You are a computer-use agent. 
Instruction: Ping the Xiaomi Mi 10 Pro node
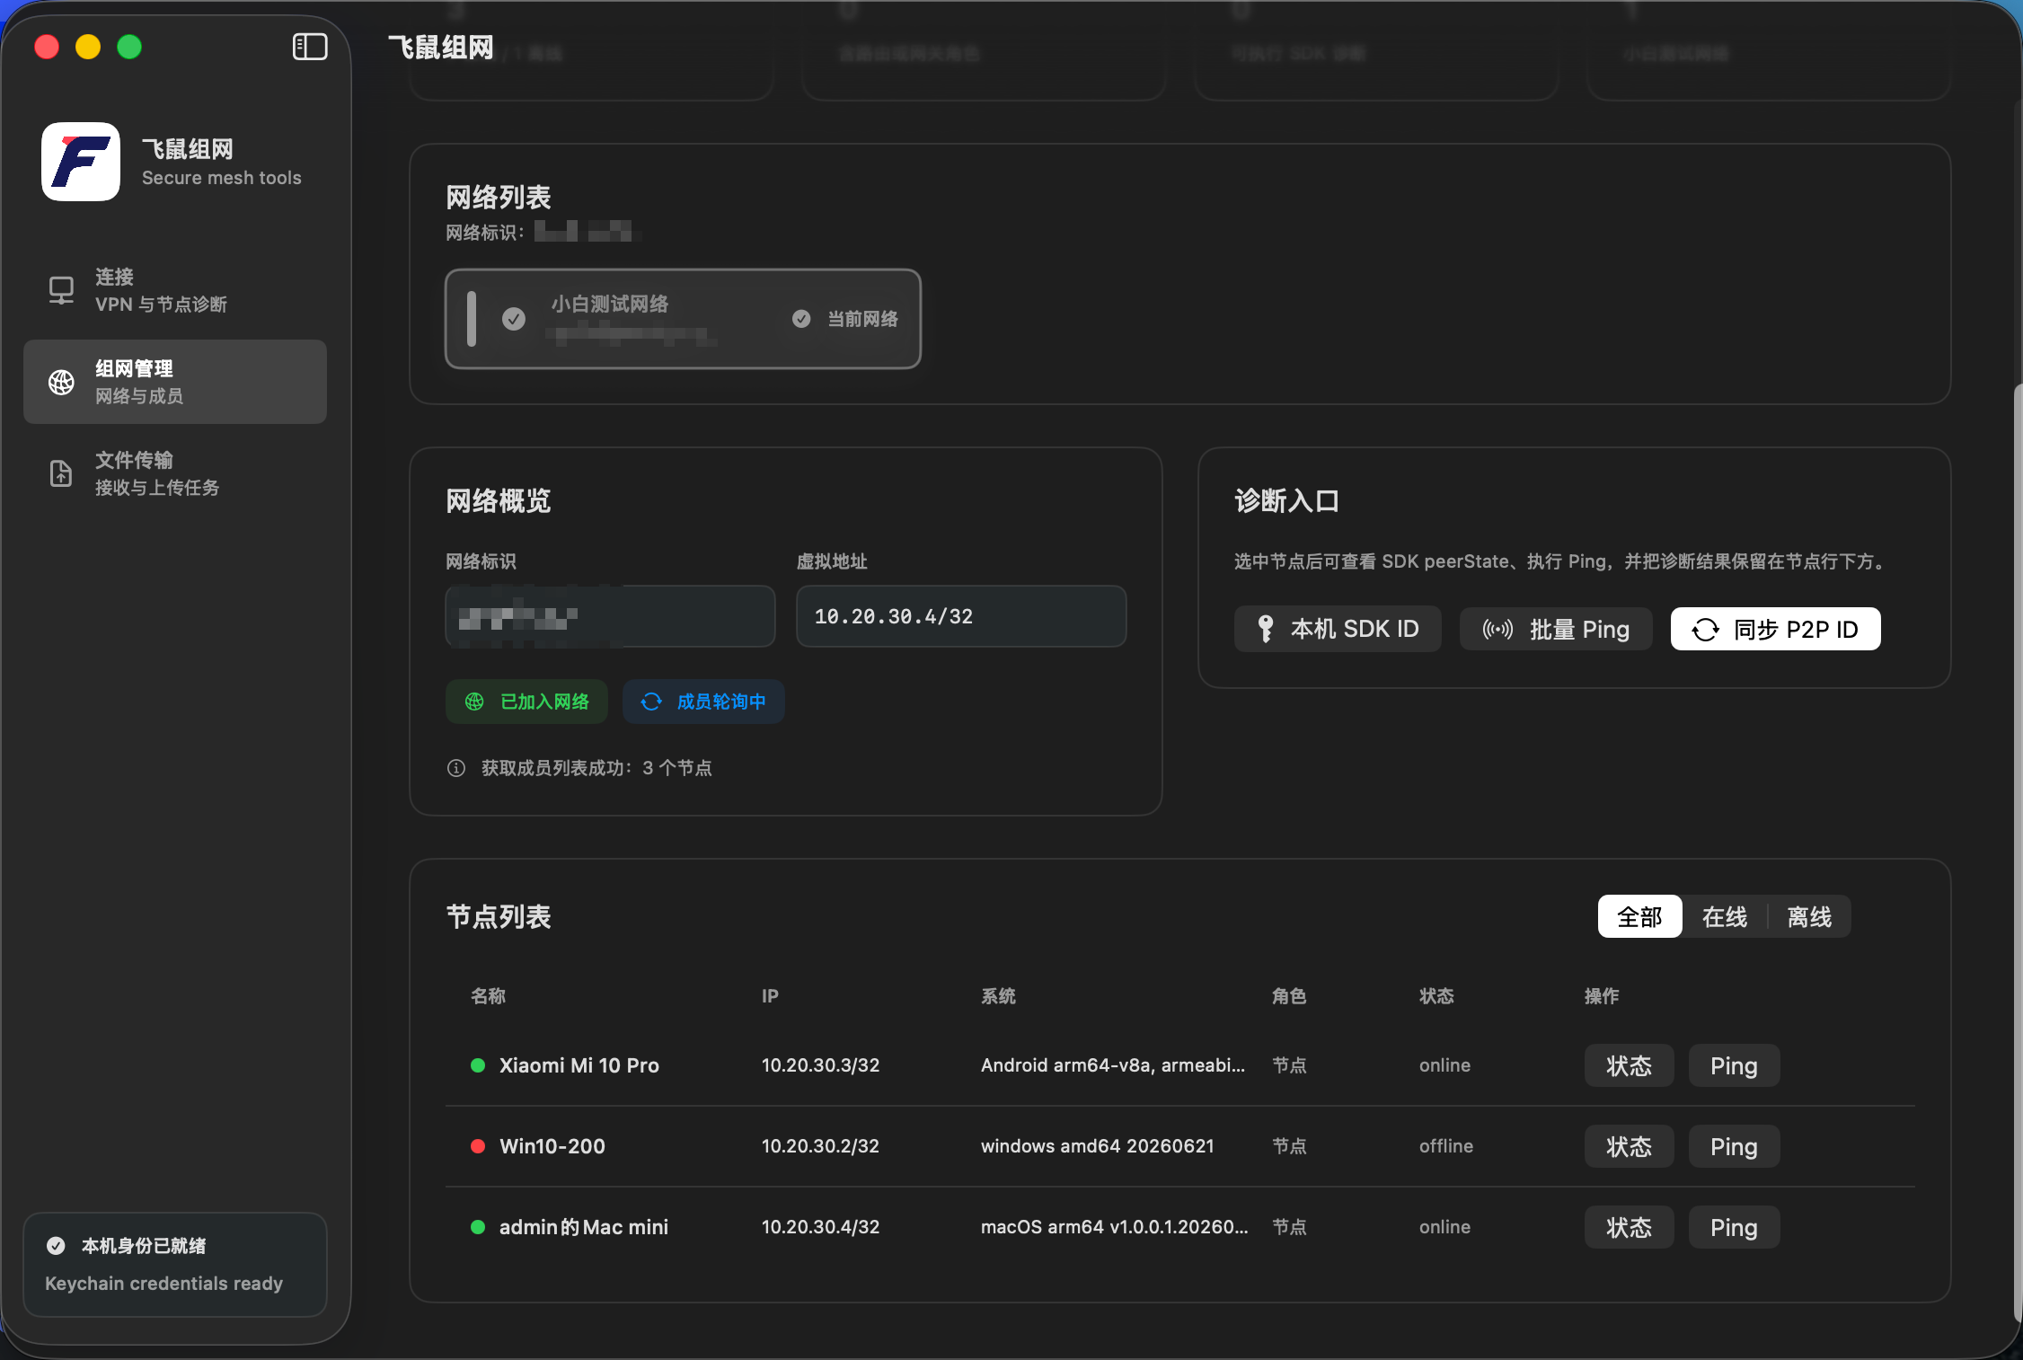[1734, 1065]
